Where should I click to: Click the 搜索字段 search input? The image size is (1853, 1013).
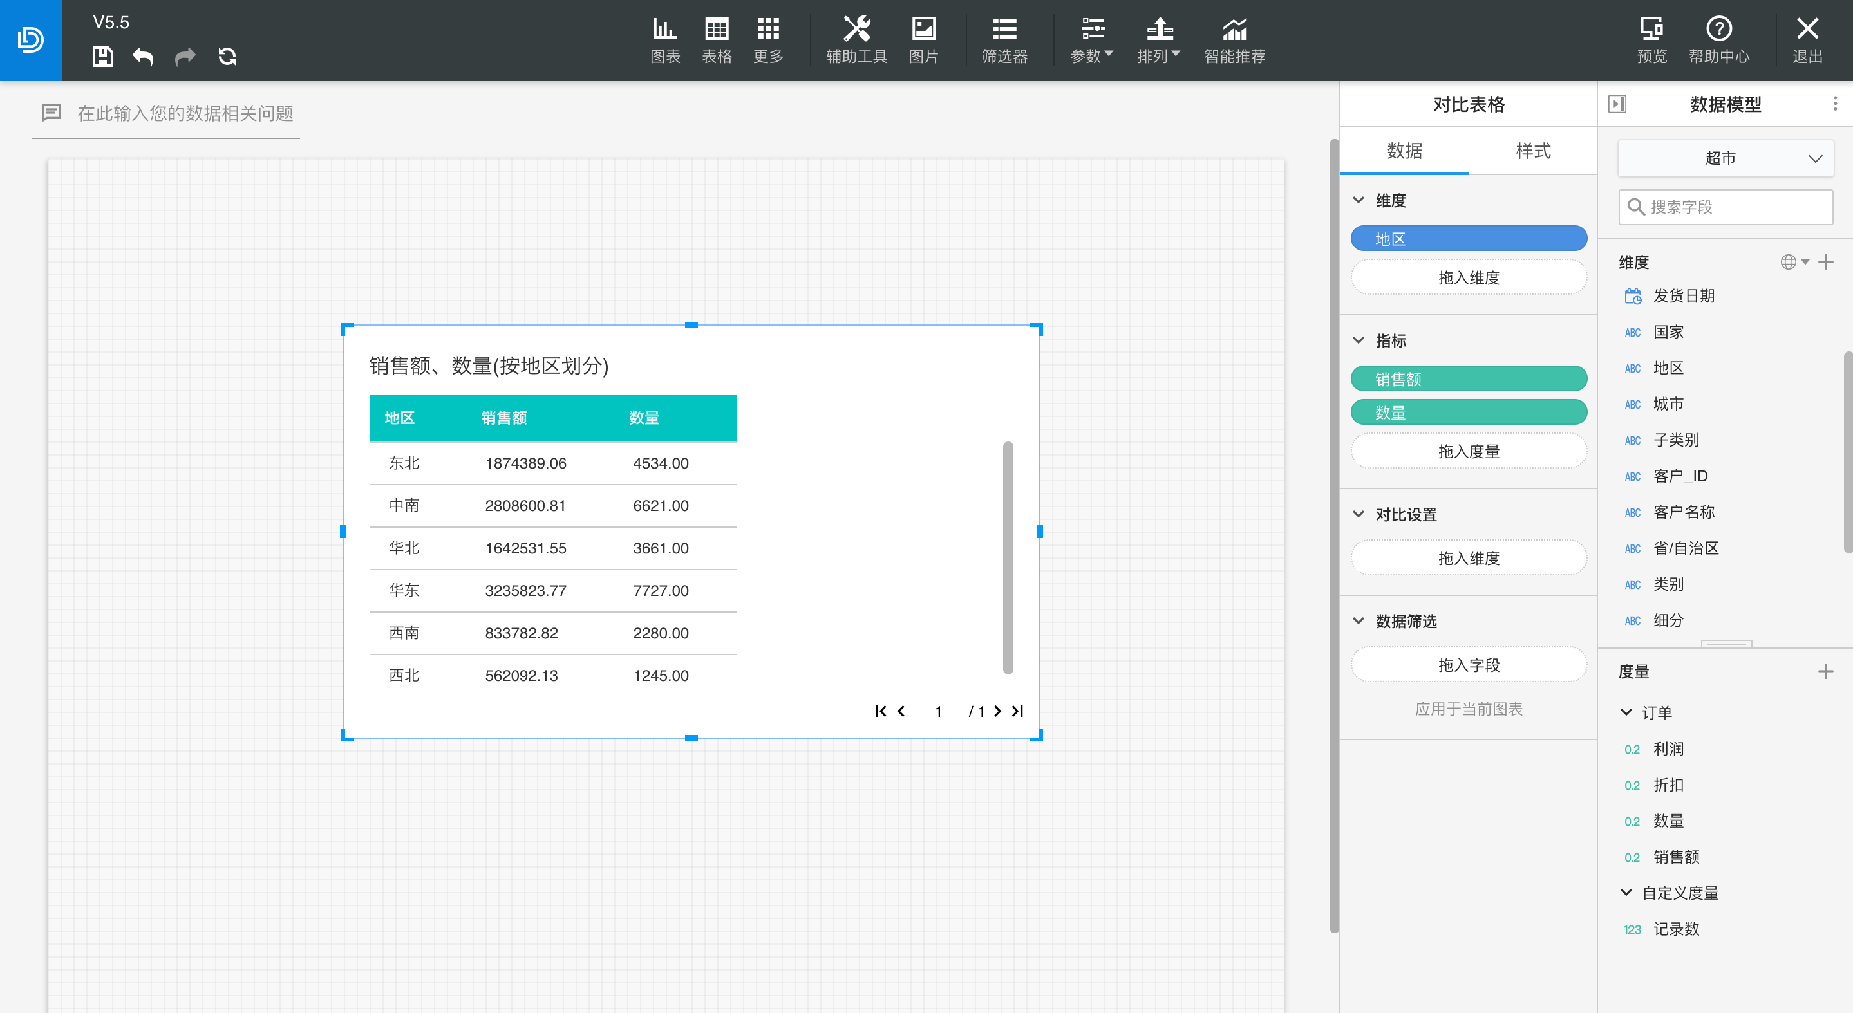(1725, 207)
